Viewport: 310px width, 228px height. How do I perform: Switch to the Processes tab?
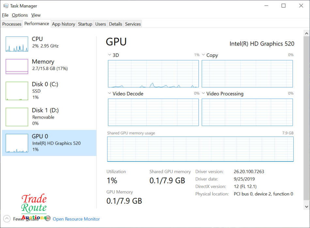(x=12, y=24)
